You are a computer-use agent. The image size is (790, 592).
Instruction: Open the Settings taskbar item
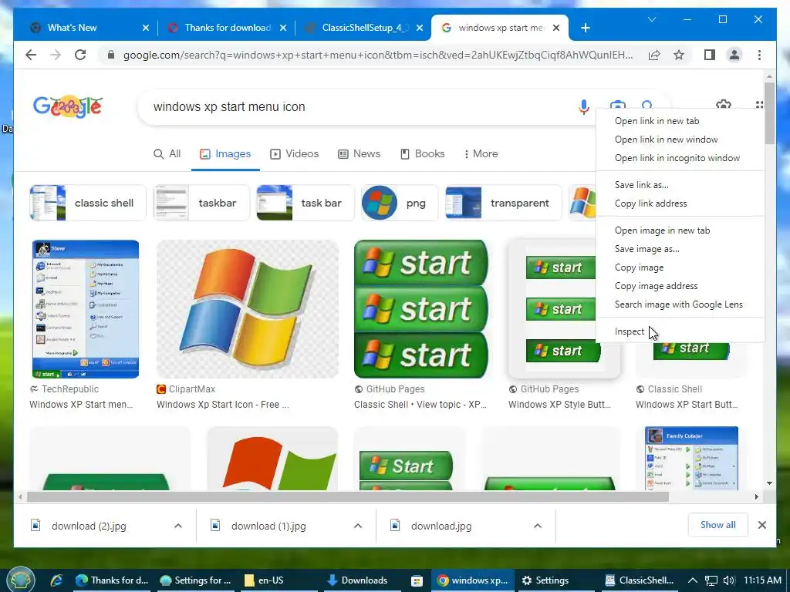tap(546, 580)
